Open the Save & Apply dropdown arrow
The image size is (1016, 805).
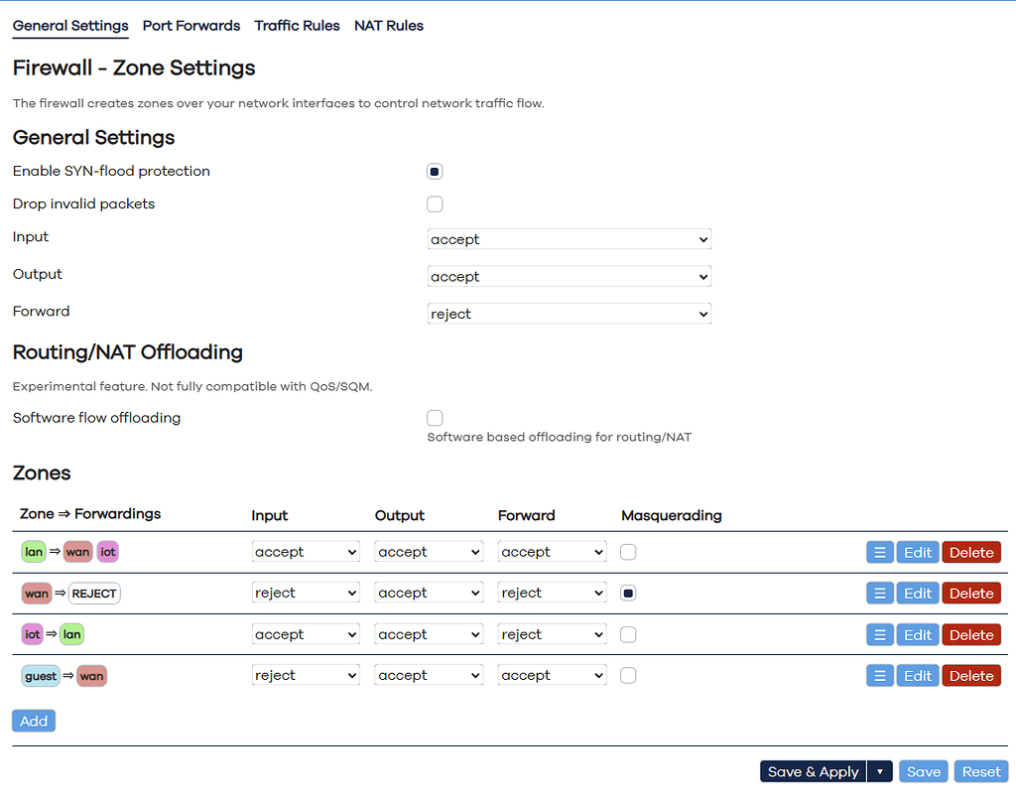tap(880, 772)
